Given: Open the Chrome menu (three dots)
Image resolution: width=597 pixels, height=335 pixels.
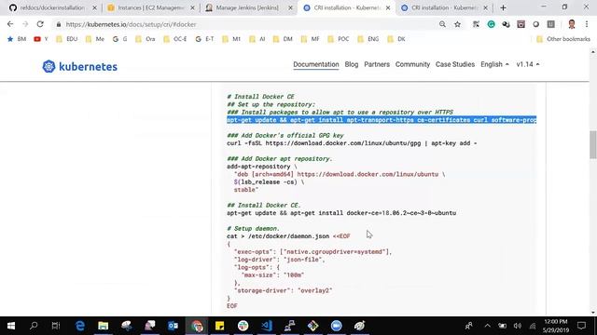Looking at the screenshot, I should (x=587, y=24).
